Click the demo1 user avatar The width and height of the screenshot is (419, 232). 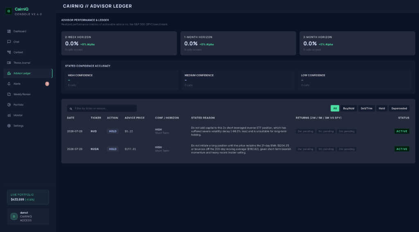[14, 216]
